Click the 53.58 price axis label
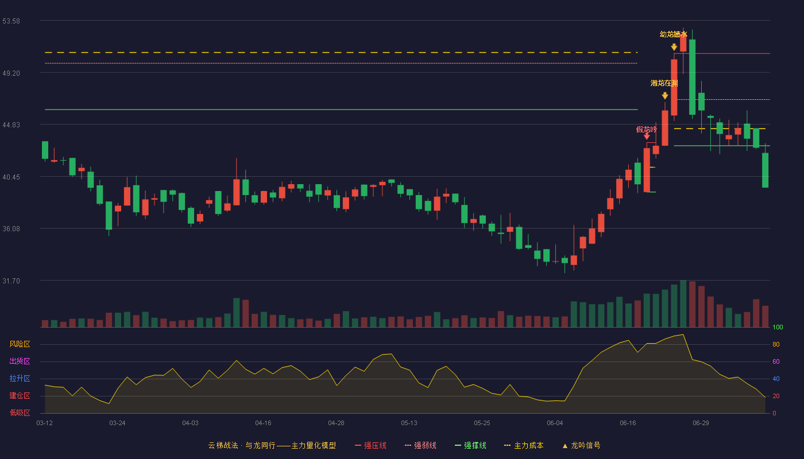Screen dimensions: 804x459 coord(11,21)
